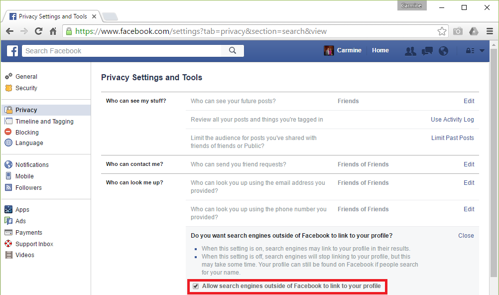
Task: Open the friend requests icon
Action: pyautogui.click(x=410, y=51)
